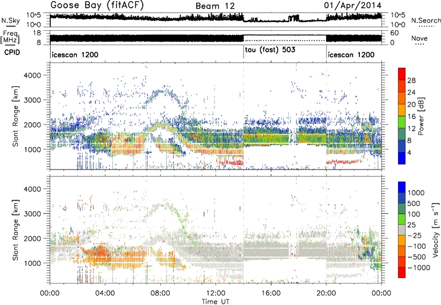The image size is (441, 305).
Task: Click the '4000' tick label on power panel
Action: tap(33, 75)
